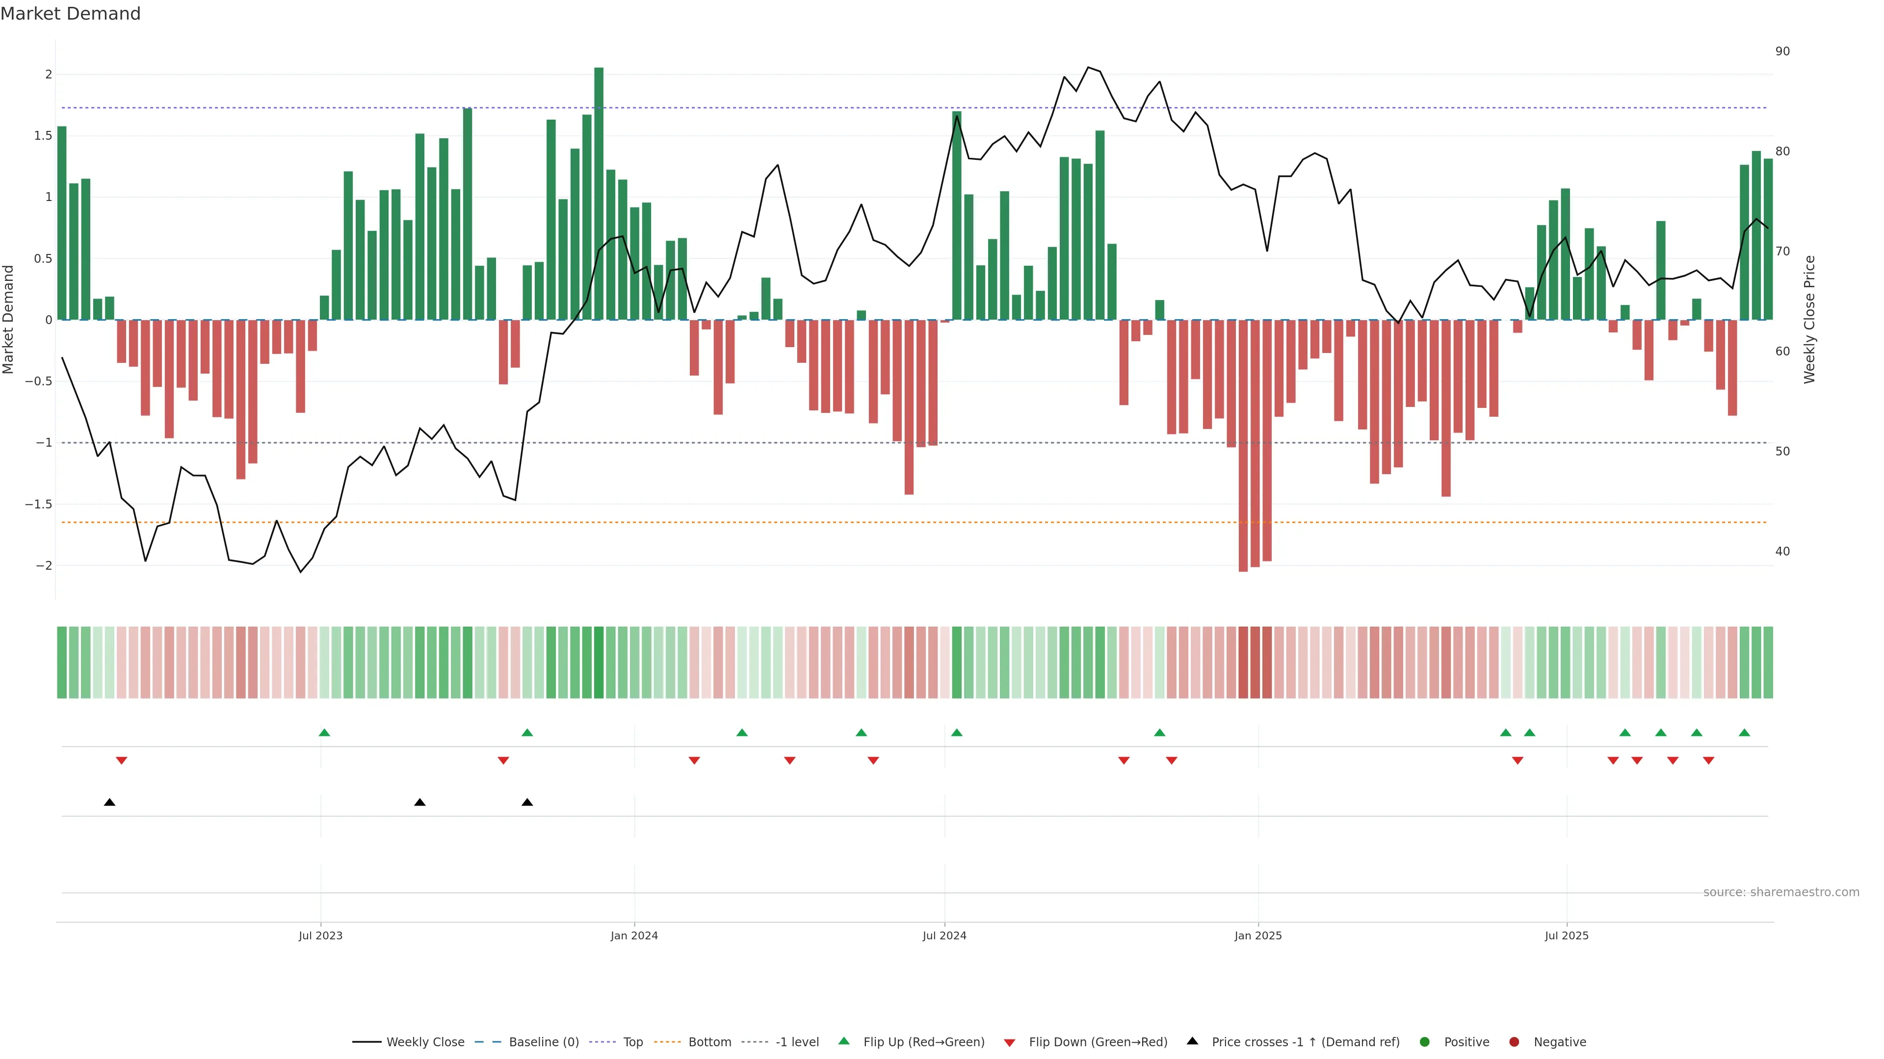Click the Market Demand chart title
Image resolution: width=1884 pixels, height=1059 pixels.
tap(70, 14)
